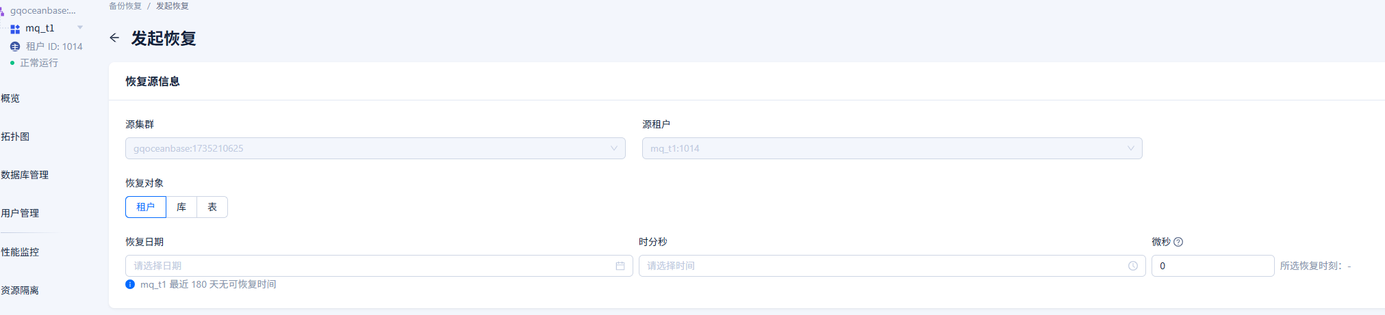Click the clock icon in 时分秒 field
1385x315 pixels.
1133,266
